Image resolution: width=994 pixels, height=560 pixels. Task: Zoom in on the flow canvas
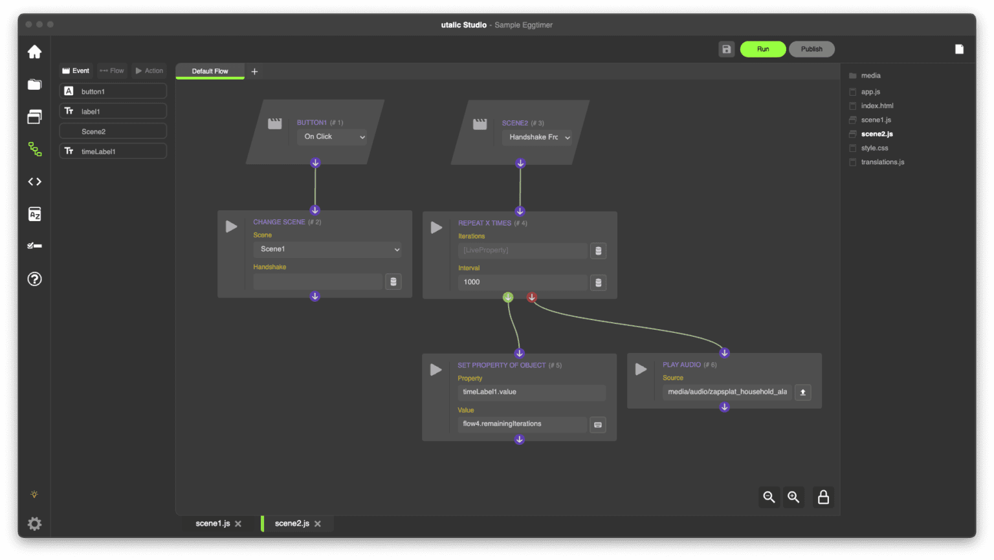coord(793,497)
